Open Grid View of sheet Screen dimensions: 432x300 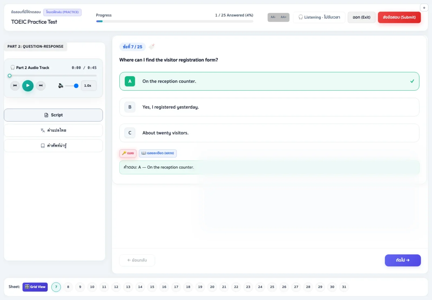(x=35, y=287)
